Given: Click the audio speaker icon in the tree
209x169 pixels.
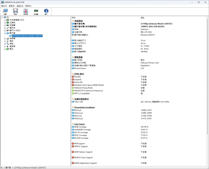Looking at the screenshot, I should click(x=8, y=41).
